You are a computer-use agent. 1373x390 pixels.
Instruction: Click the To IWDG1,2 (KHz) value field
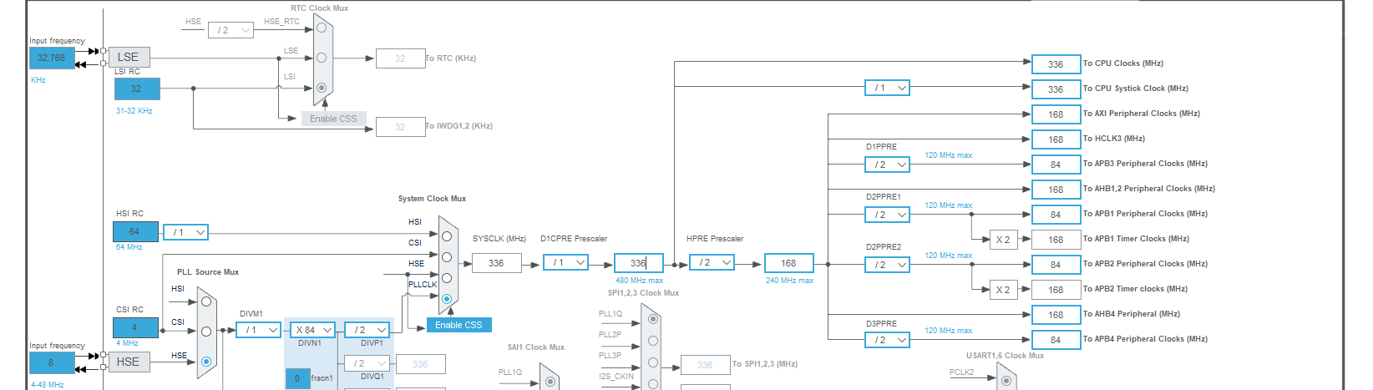pyautogui.click(x=400, y=127)
